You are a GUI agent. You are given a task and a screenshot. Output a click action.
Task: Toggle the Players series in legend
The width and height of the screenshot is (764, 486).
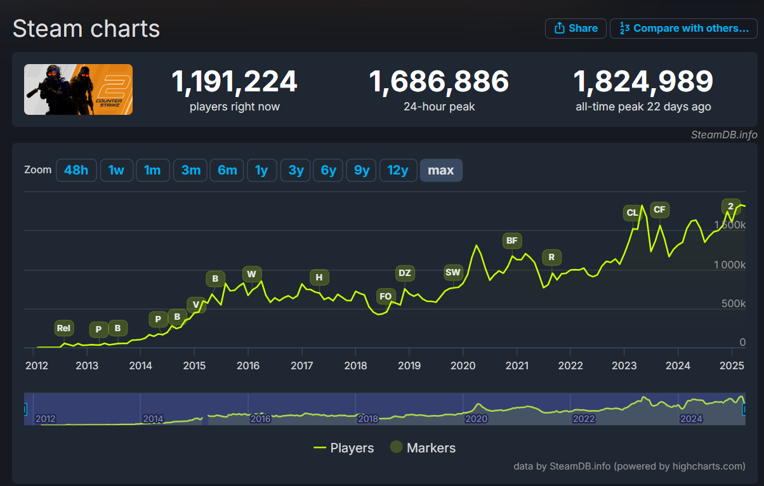(x=344, y=448)
